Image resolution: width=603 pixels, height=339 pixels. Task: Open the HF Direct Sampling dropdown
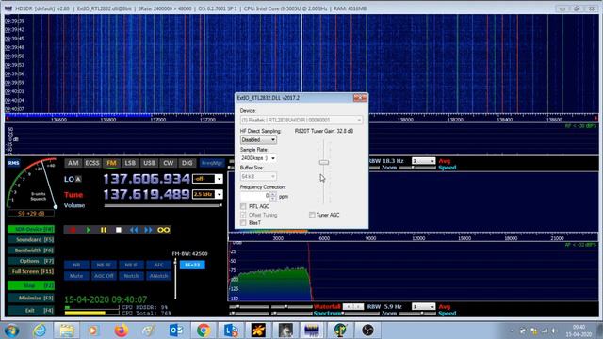[x=258, y=140]
